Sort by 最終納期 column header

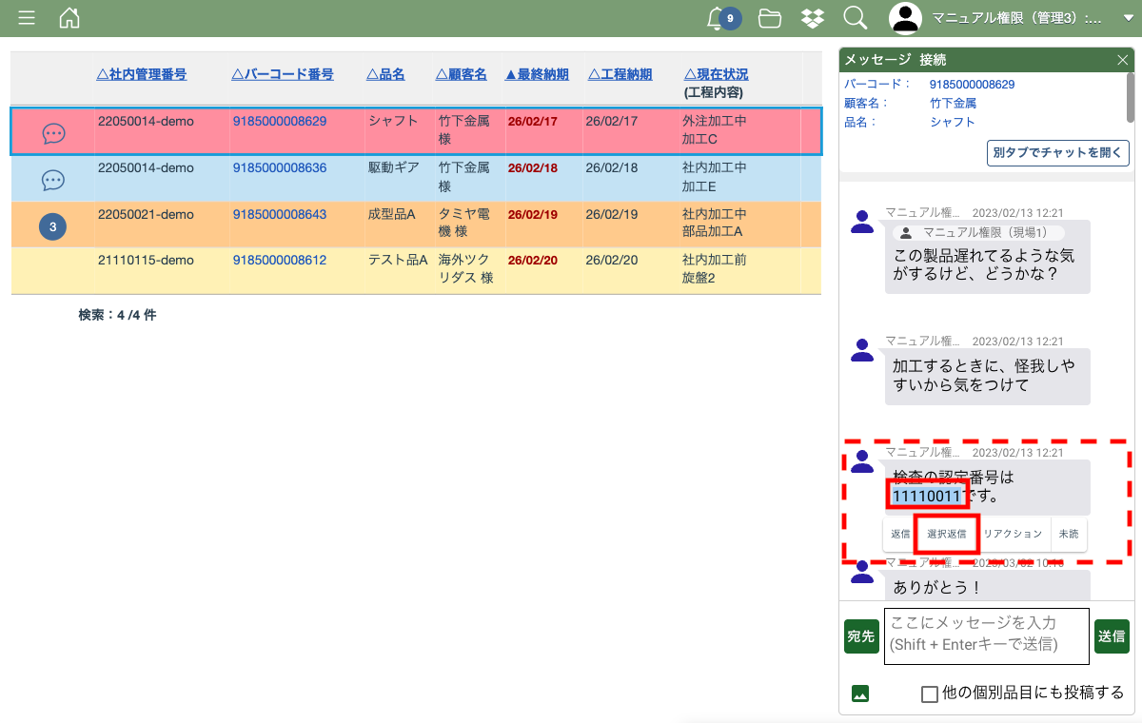click(537, 74)
